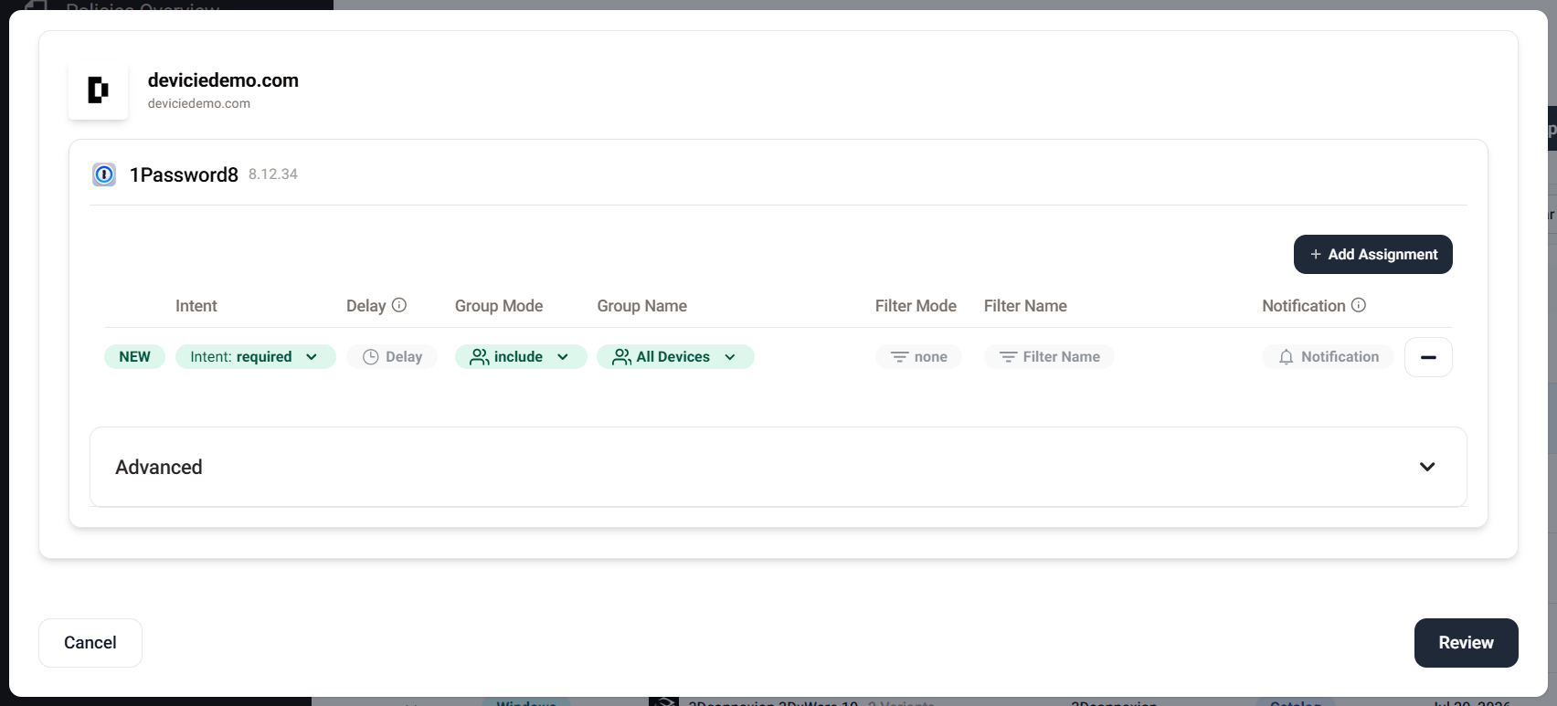Click the 1Password8 app title
The height and width of the screenshot is (706, 1557).
[184, 174]
